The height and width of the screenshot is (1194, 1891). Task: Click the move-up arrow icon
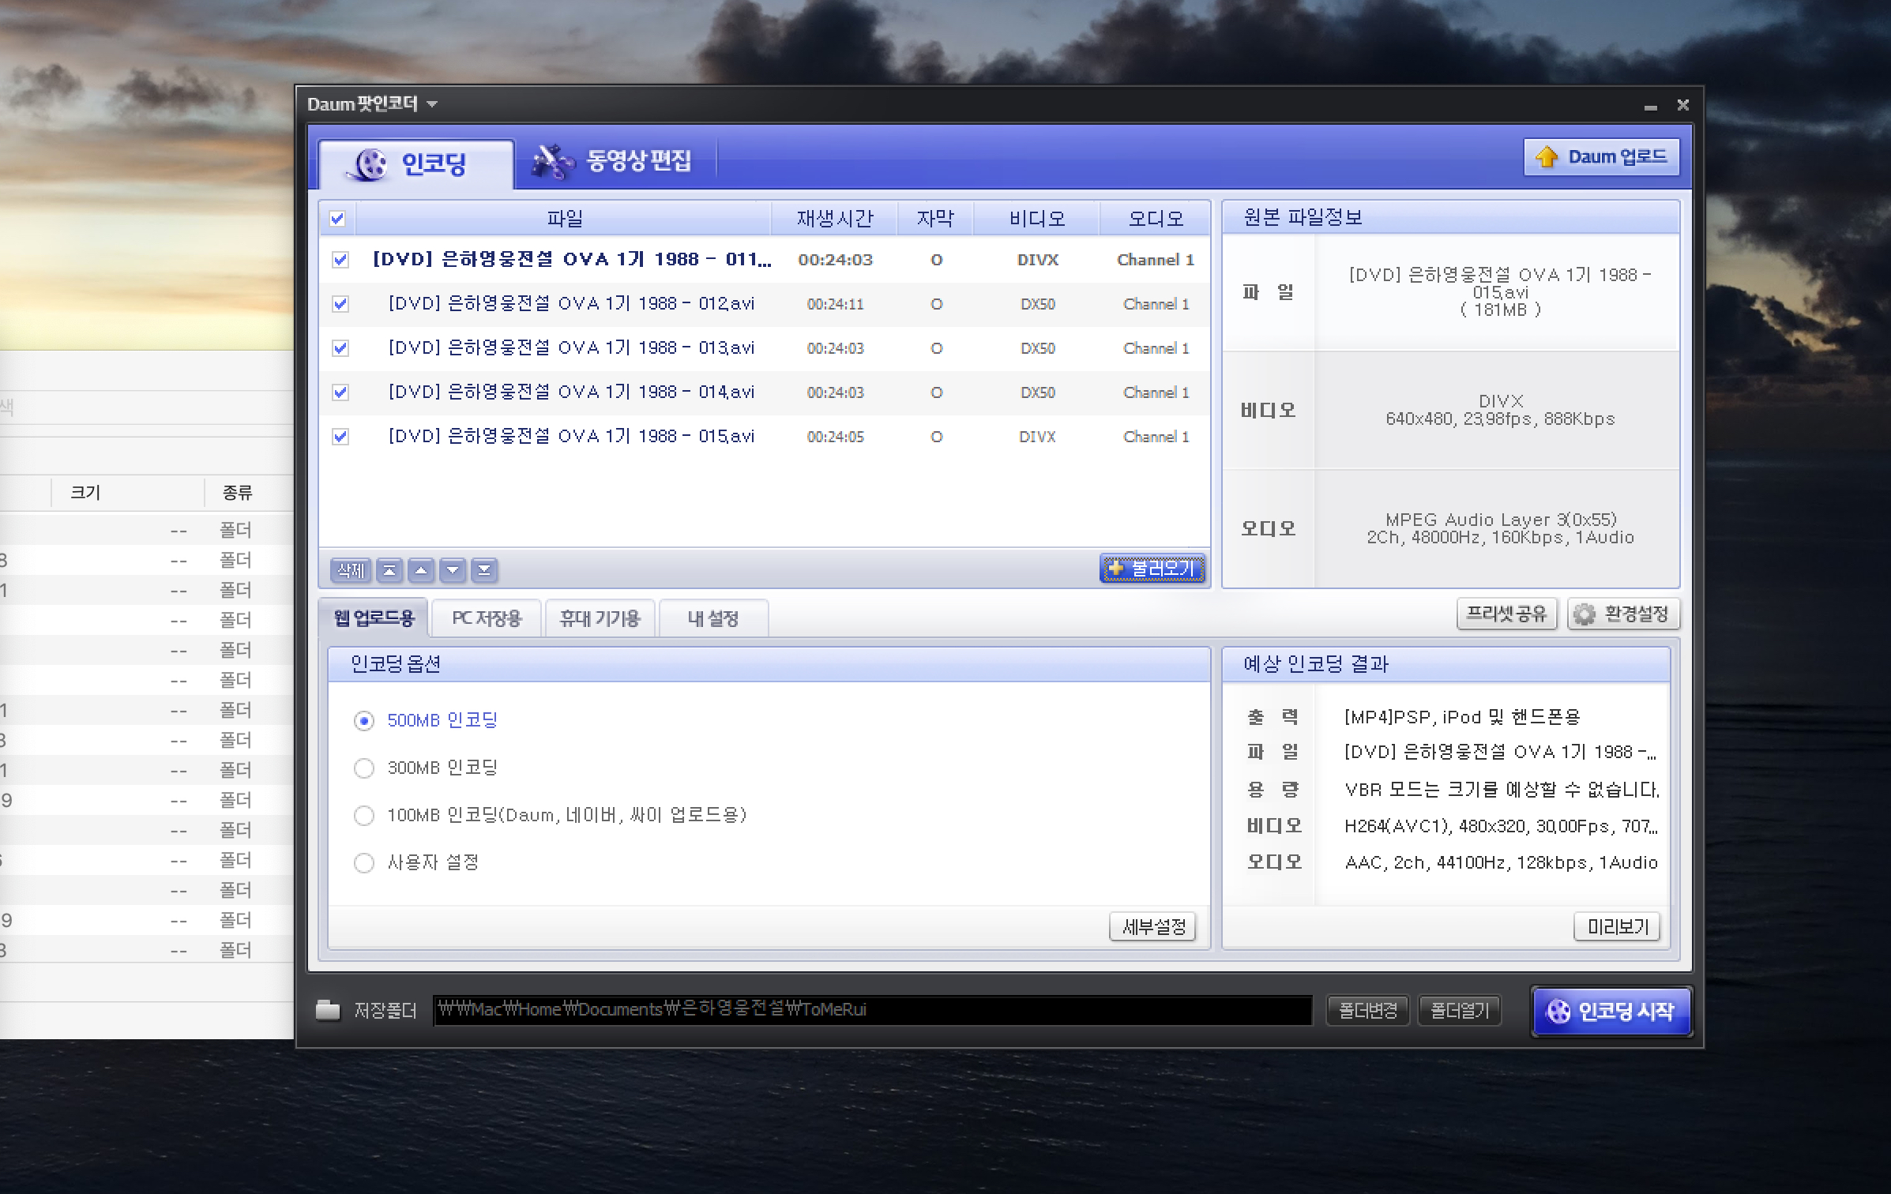pos(421,570)
